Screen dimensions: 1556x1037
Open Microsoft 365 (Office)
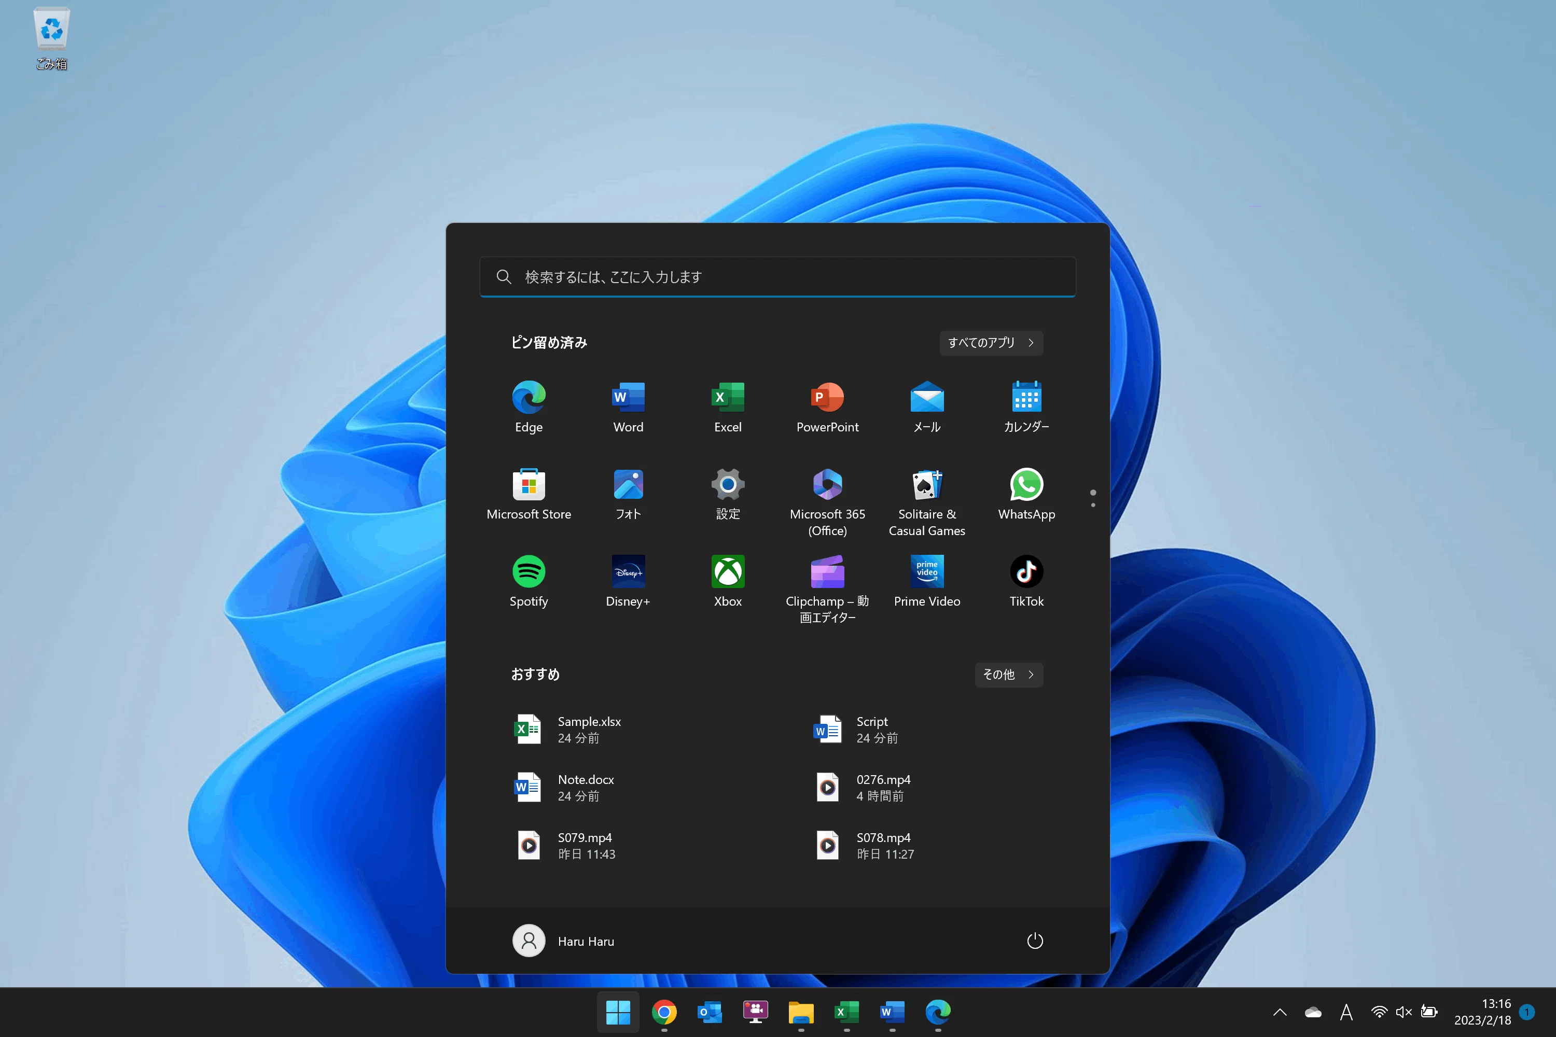tap(827, 502)
